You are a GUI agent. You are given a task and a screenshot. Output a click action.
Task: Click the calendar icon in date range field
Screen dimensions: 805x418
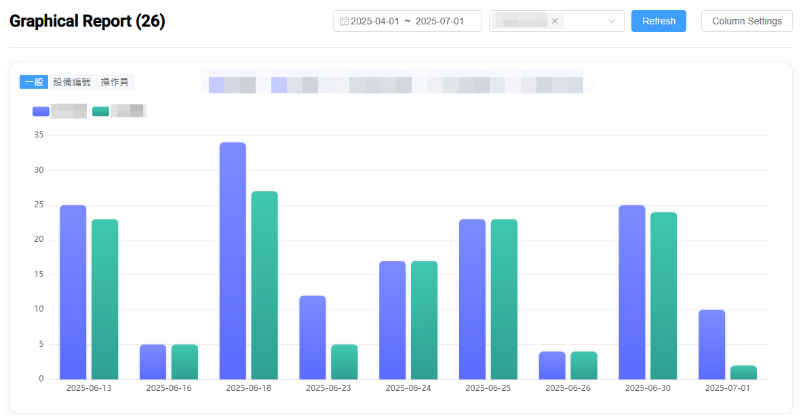(x=344, y=21)
